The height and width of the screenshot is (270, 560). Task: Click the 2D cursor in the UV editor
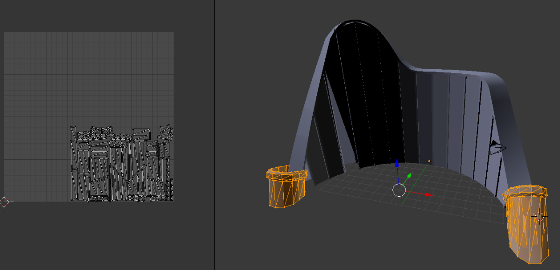click(5, 202)
